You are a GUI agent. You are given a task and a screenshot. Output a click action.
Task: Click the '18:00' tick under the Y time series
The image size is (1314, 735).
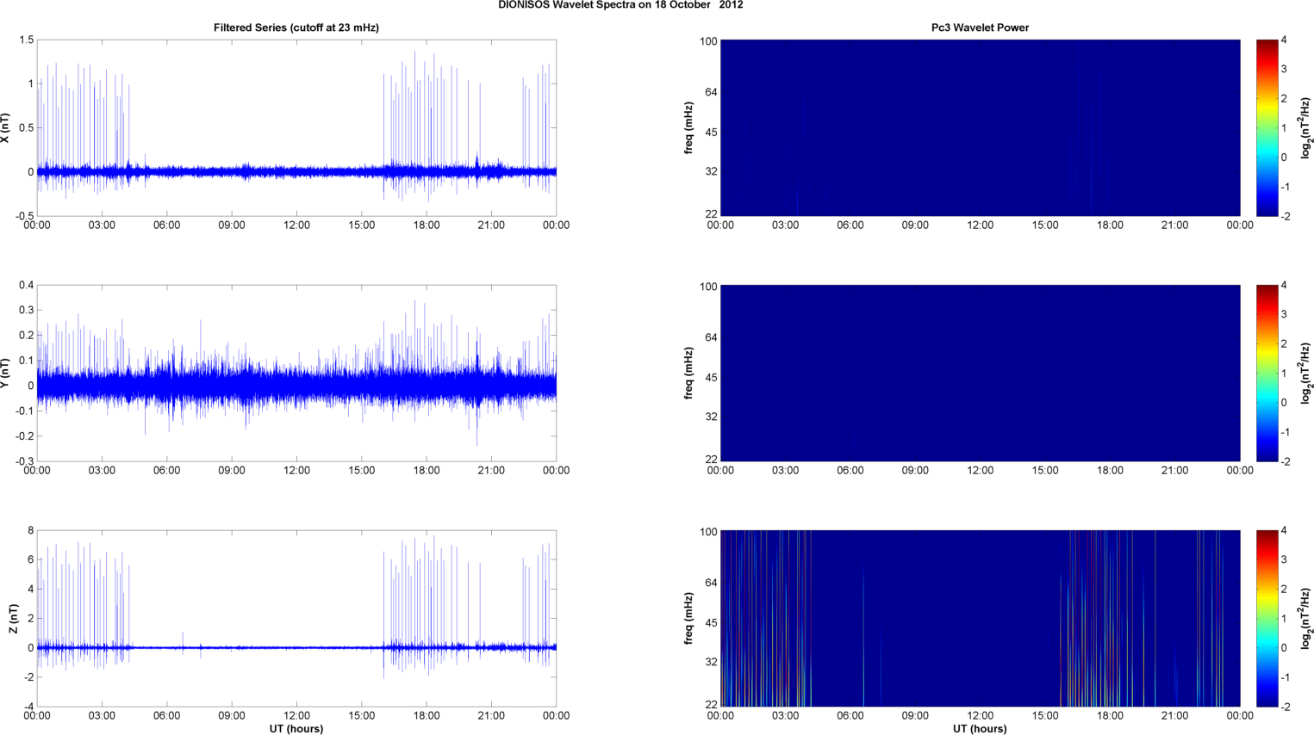[x=427, y=471]
